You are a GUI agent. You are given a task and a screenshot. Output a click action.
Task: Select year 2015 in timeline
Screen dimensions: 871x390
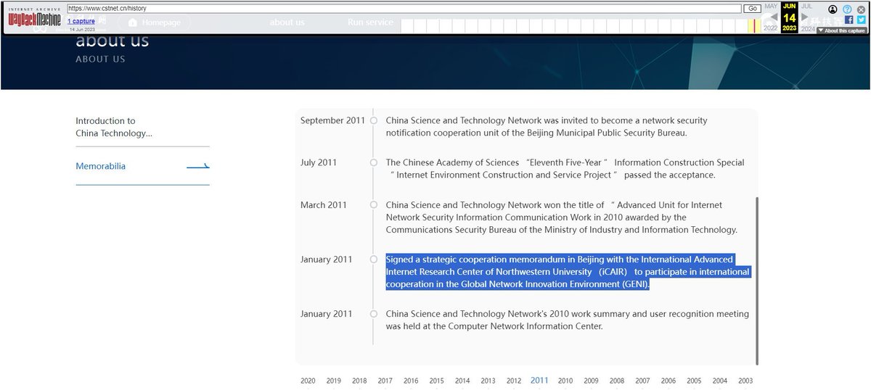click(x=436, y=381)
